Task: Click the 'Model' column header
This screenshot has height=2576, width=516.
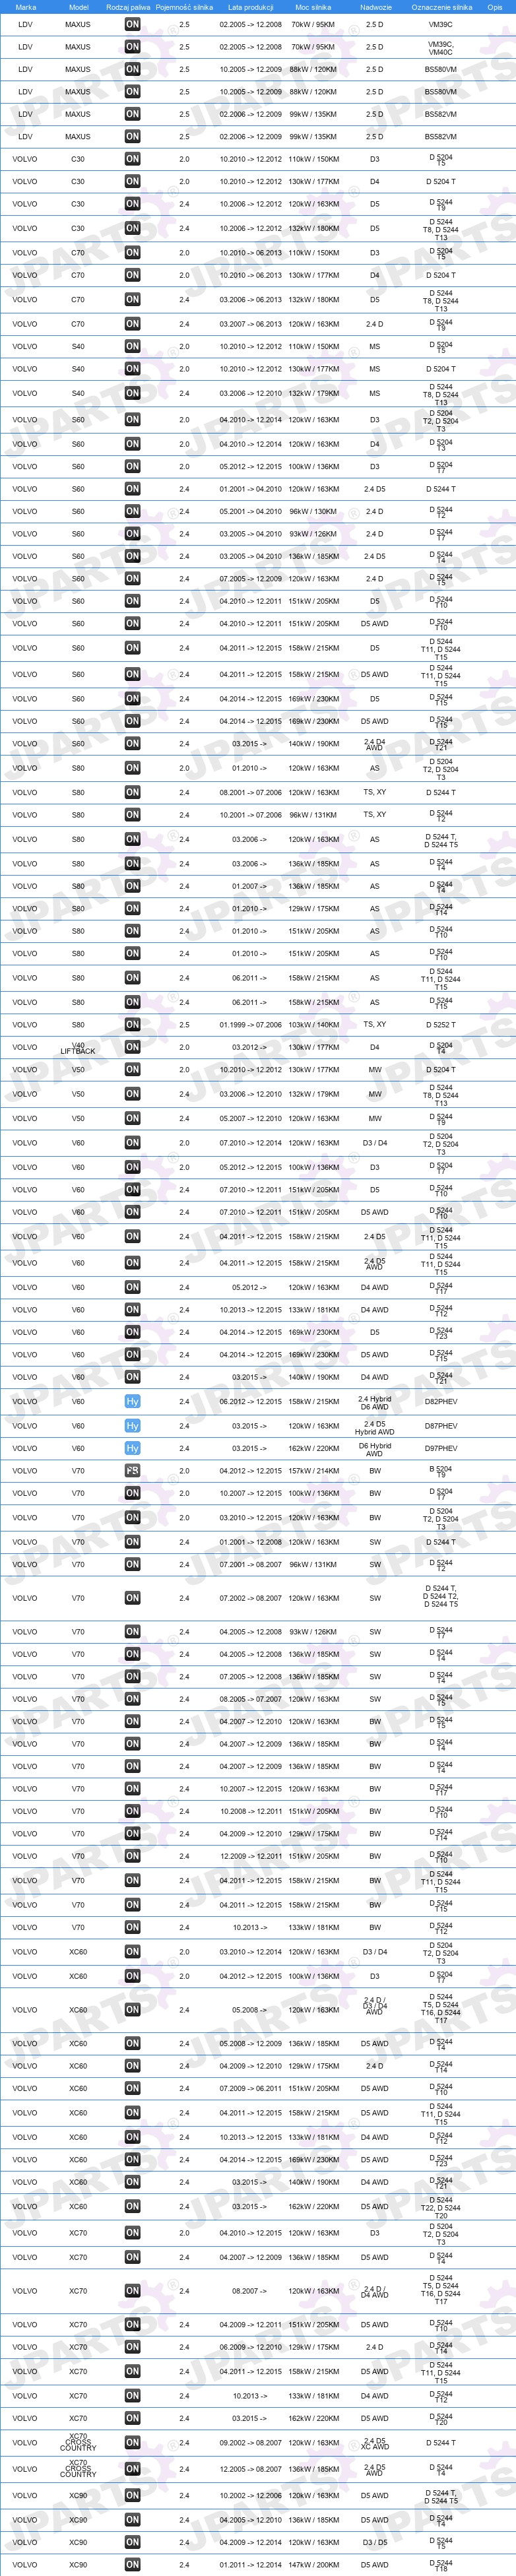Action: (x=78, y=7)
